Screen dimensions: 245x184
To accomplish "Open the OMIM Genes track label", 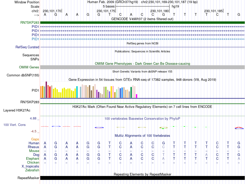I will pyautogui.click(x=29, y=67).
